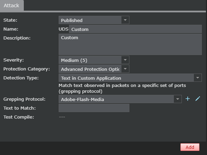Open the Detection Type dropdown

coord(130,78)
